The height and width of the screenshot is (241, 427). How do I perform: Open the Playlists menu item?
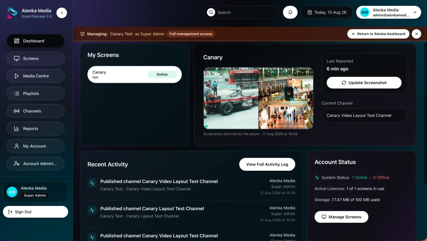tap(36, 93)
